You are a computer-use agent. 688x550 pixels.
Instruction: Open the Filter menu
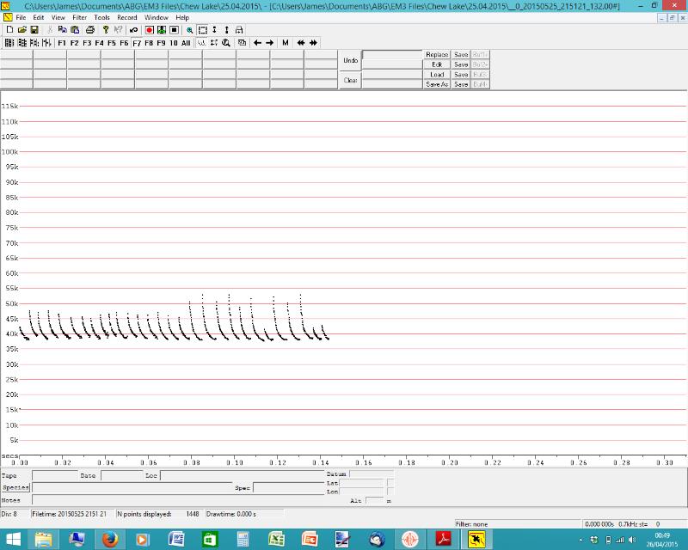(x=79, y=17)
